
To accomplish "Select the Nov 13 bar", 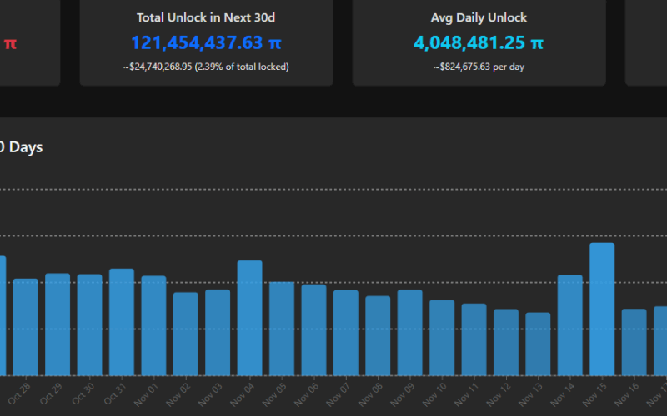I will (x=538, y=344).
